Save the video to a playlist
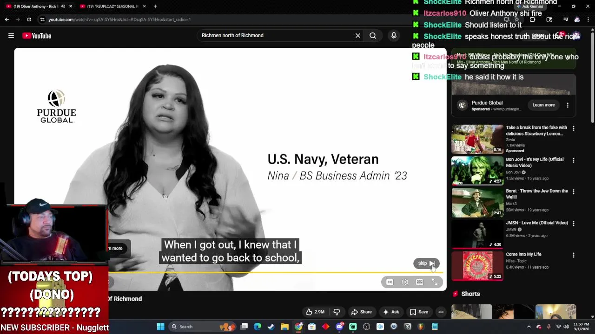 pos(419,312)
